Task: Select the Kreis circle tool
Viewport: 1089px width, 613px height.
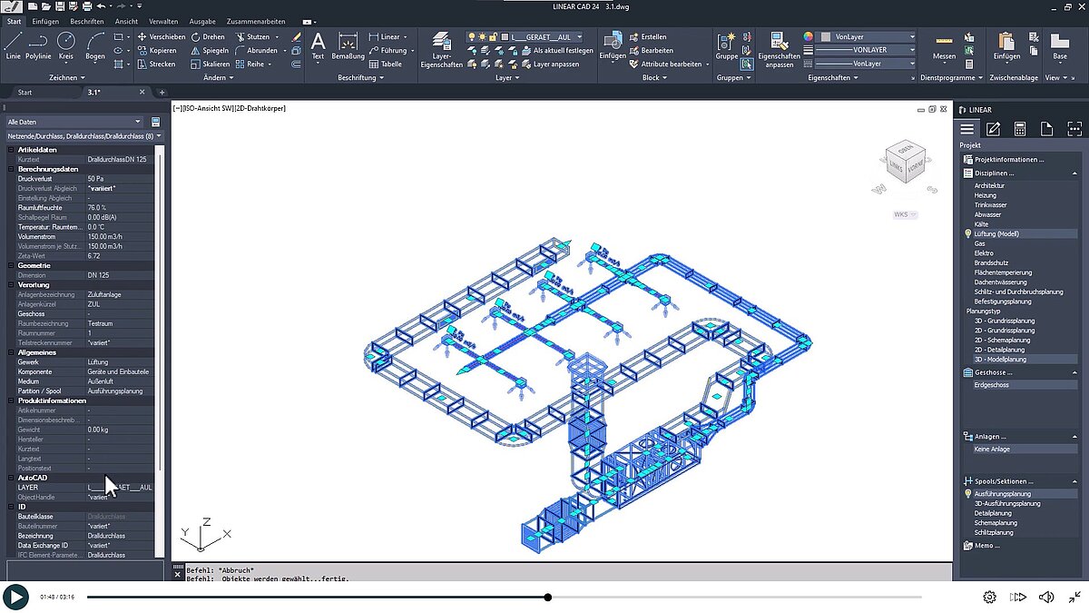Action: point(65,44)
